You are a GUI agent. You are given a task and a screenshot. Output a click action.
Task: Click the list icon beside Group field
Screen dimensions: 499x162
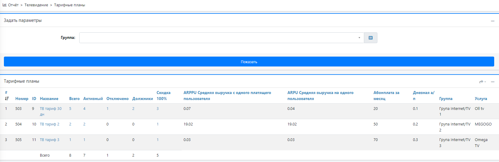click(x=370, y=38)
